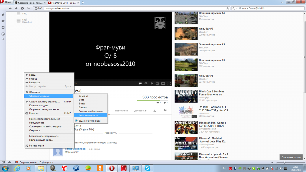Screen dimensions: 306x172
Task: Choose "Задать интервал..." in submenu
Action: [x=91, y=115]
